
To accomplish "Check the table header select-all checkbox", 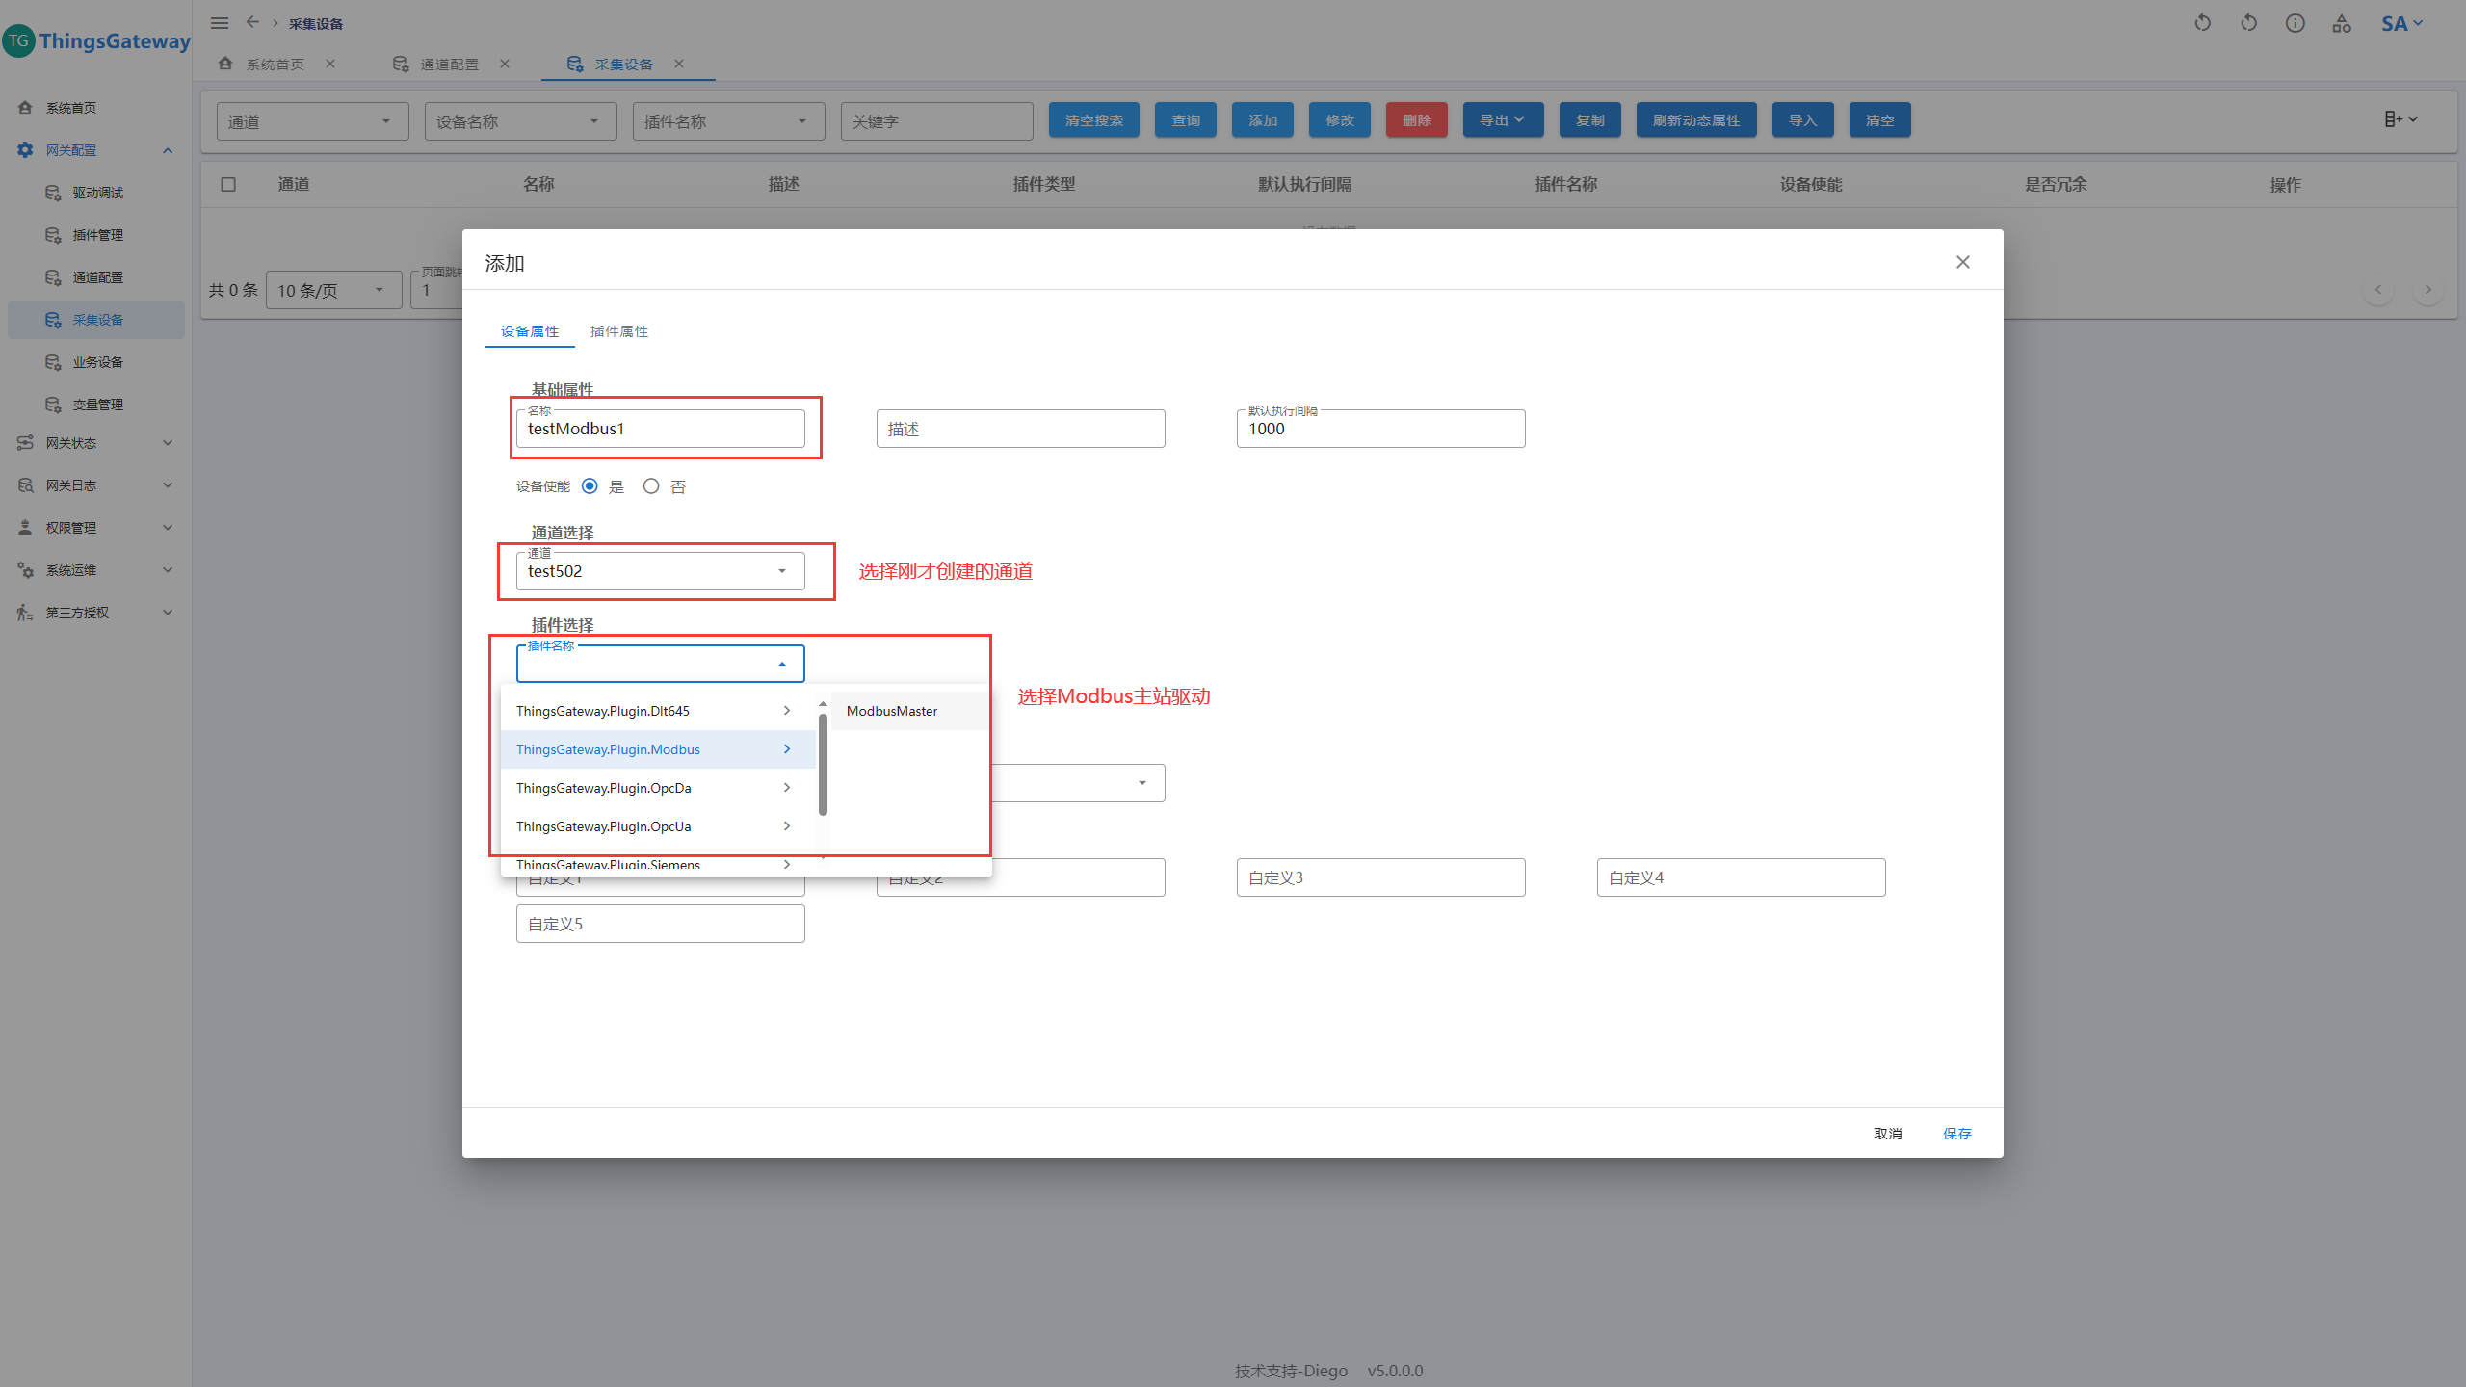I will tap(228, 184).
